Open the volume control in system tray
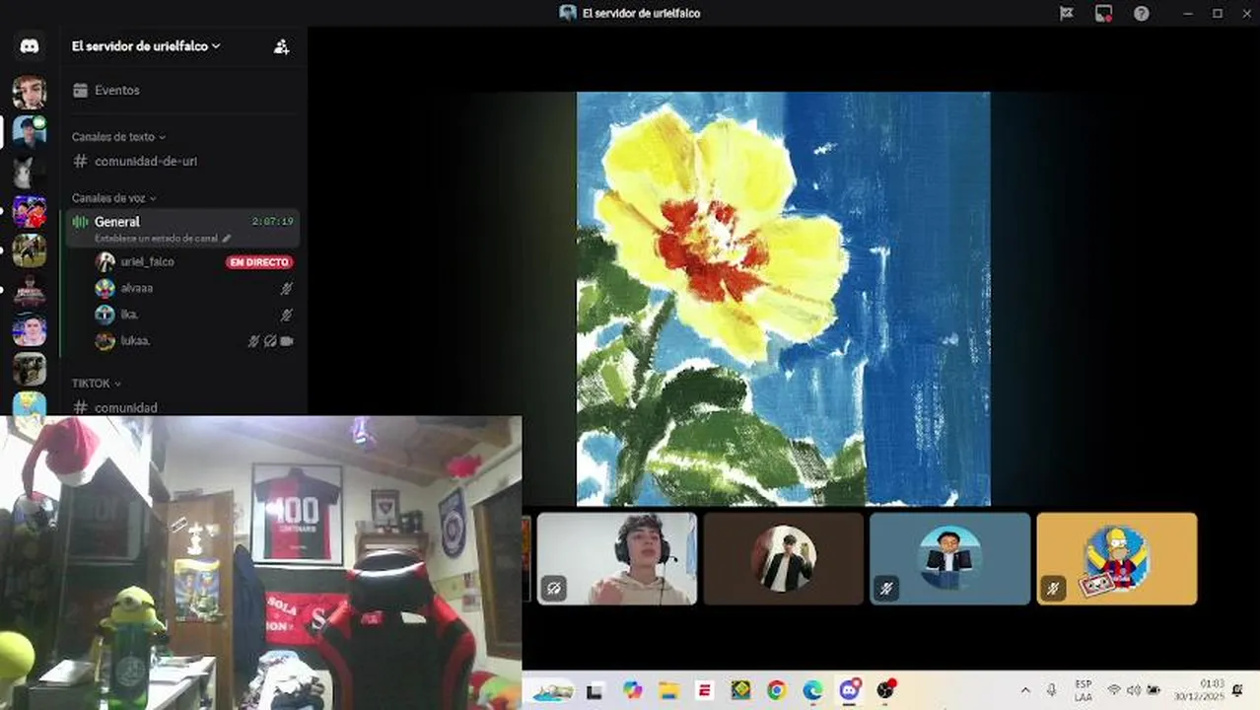This screenshot has width=1260, height=710. pyautogui.click(x=1133, y=690)
